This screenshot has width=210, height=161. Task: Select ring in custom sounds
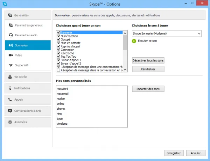(x=59, y=114)
